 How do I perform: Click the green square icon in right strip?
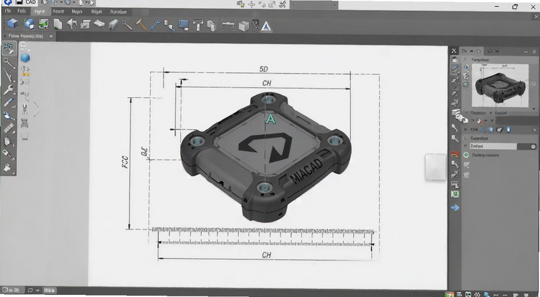(455, 194)
